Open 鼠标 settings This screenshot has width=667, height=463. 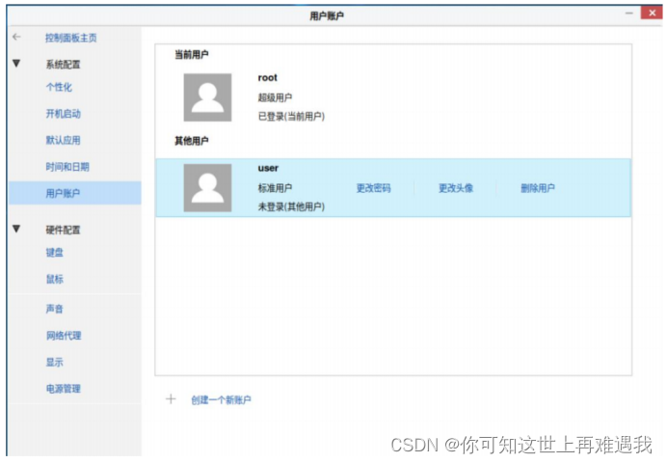[54, 279]
